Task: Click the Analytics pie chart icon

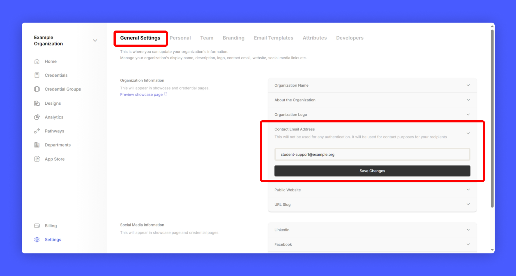Action: pyautogui.click(x=37, y=117)
